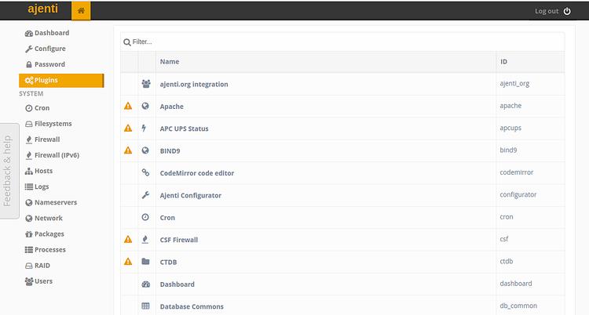Click the CodeMirror link icon
Viewport: 589px width, 315px height.
[145, 172]
